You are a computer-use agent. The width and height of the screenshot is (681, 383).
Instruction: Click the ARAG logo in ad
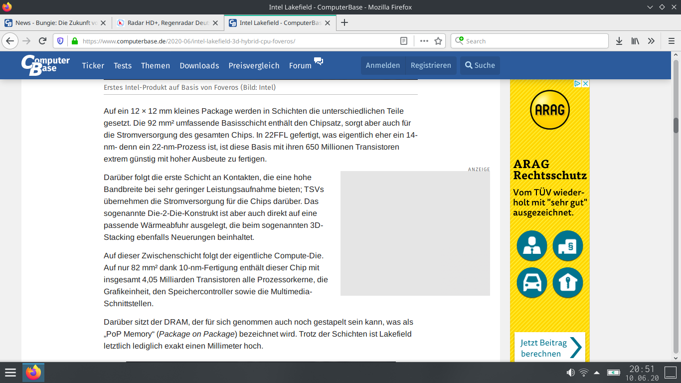click(549, 109)
